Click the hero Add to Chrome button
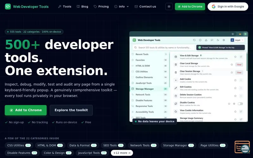 26,110
